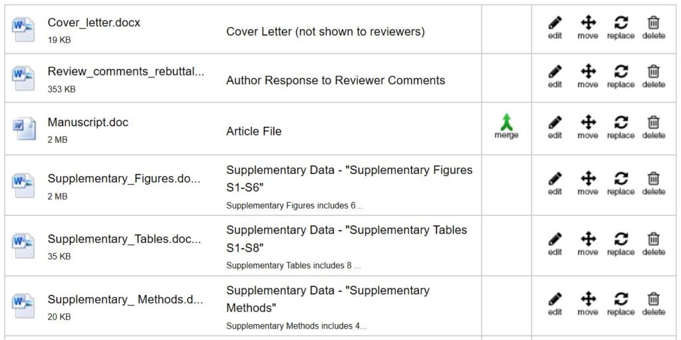Open the Cover_letter.docx file name

tap(94, 23)
